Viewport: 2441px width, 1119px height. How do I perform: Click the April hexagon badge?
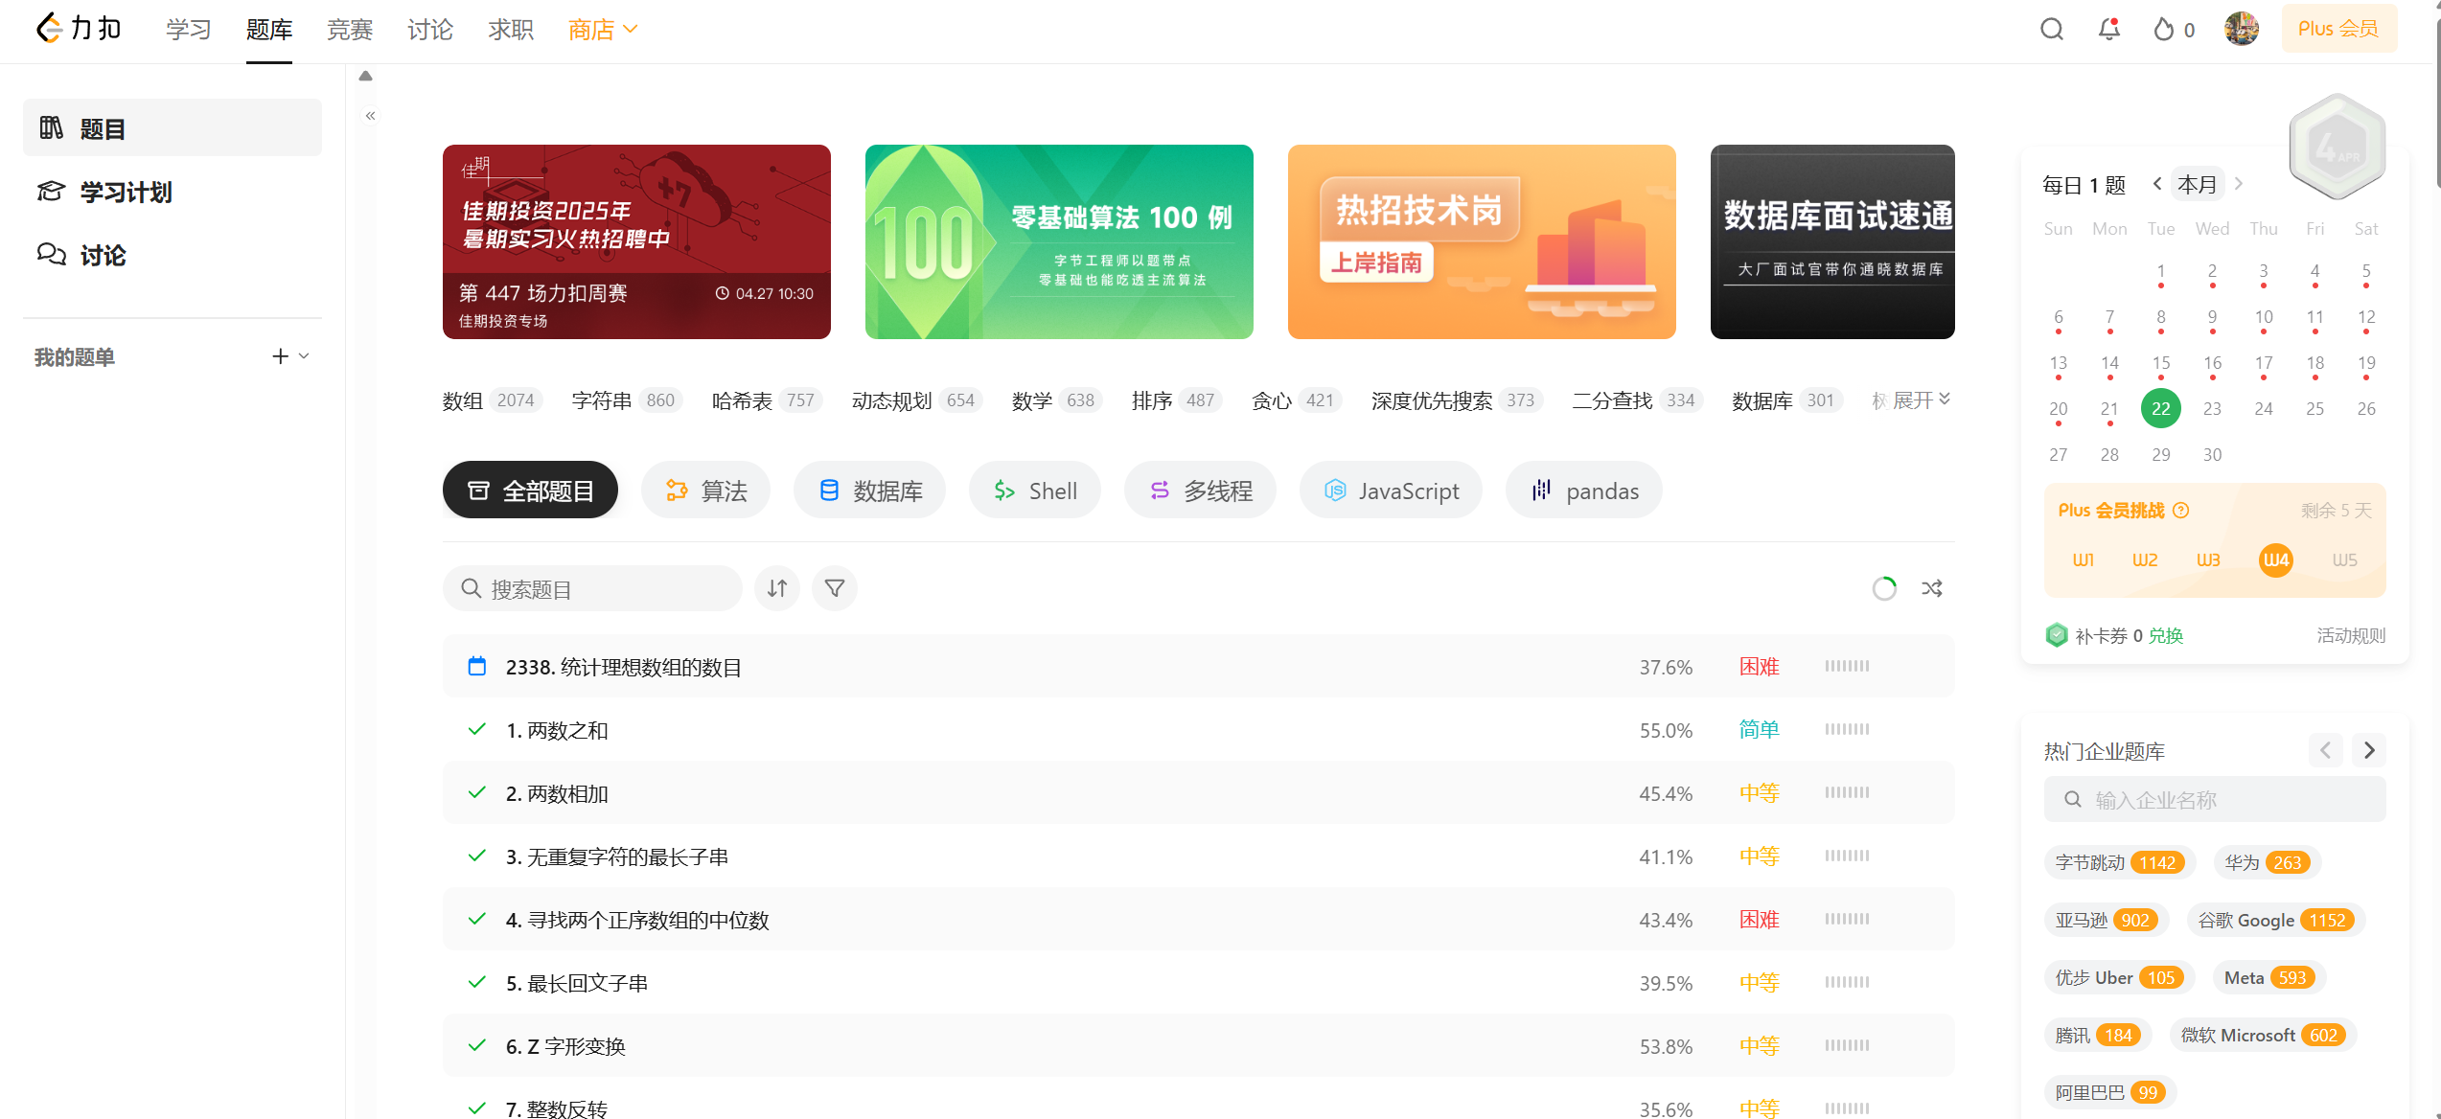[x=2337, y=147]
